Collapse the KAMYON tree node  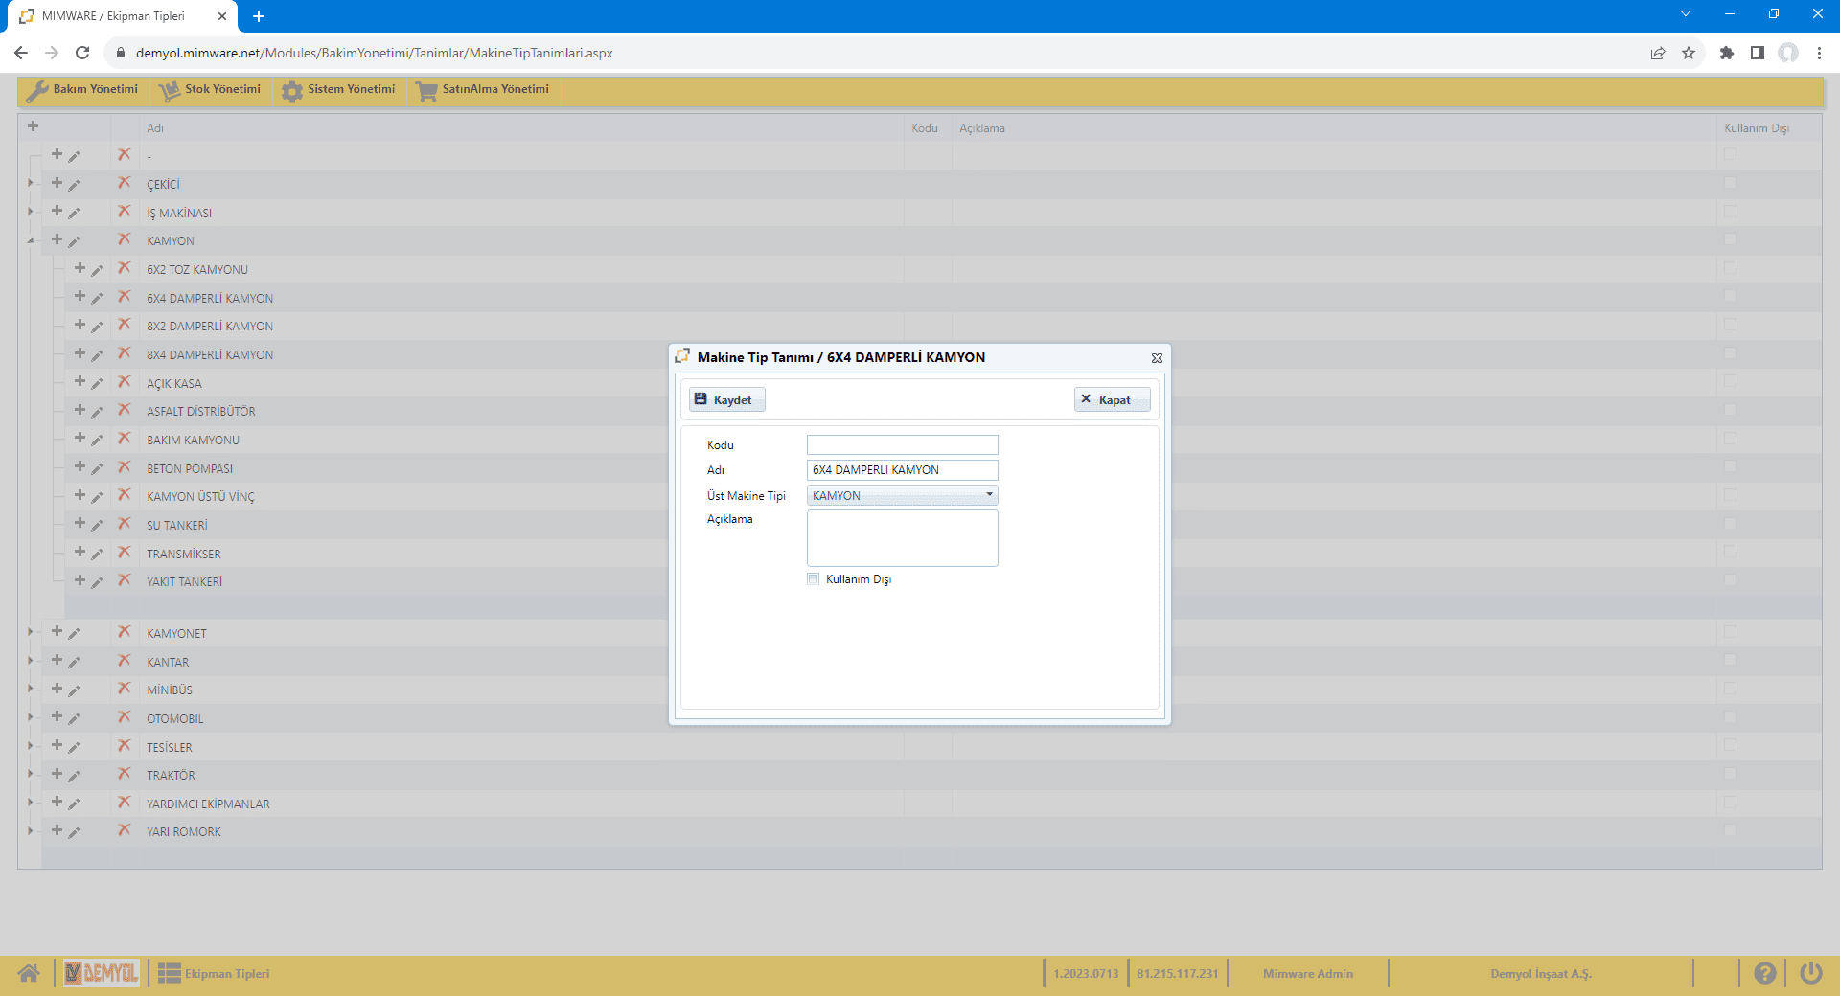click(x=31, y=240)
